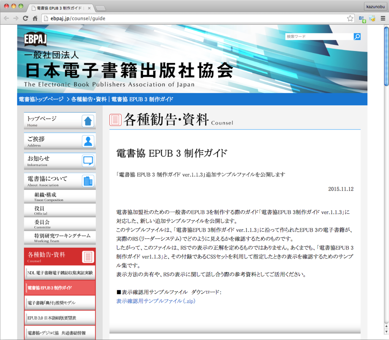Viewport: 389px width, 340px height.
Task: Click the 電書協 EPUB 3 制作ガイド article heading
Action: 172,153
